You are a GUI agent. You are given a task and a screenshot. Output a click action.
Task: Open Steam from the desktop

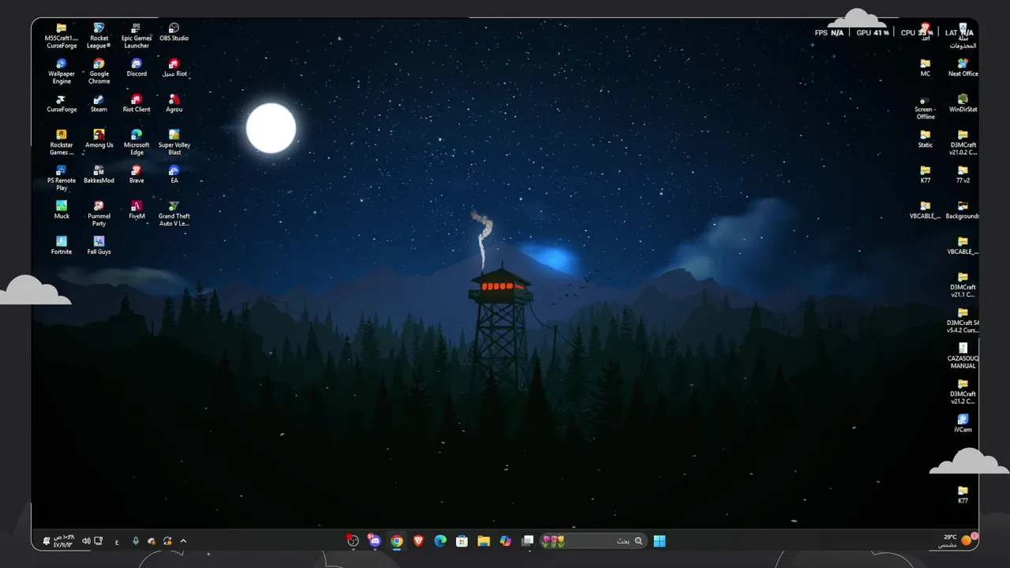click(99, 103)
